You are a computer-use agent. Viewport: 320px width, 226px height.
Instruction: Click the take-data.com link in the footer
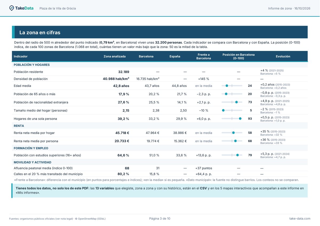[x=300, y=219]
